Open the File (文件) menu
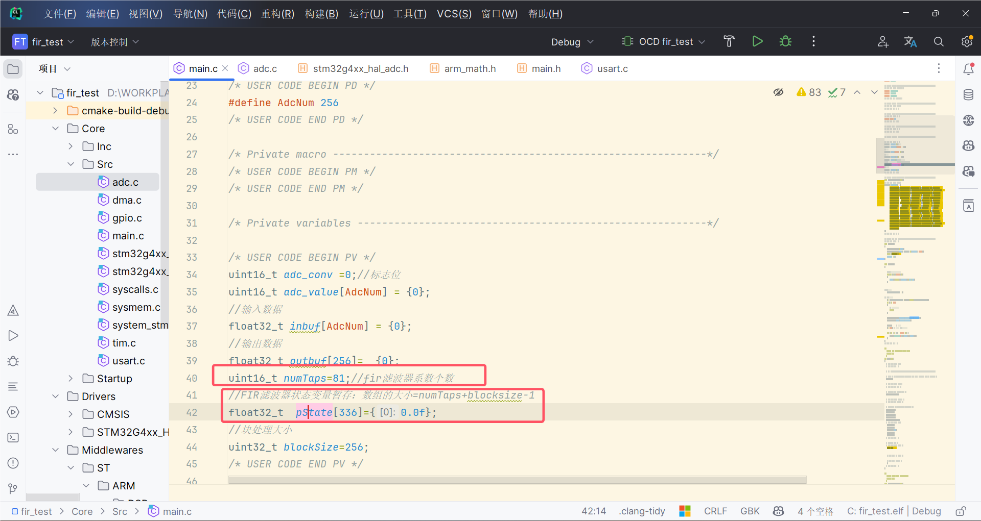 coord(60,14)
